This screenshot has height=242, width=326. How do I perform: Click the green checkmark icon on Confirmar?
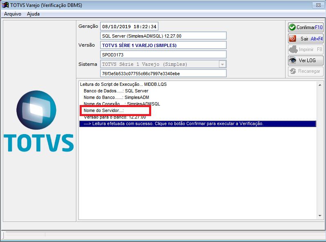tap(292, 27)
